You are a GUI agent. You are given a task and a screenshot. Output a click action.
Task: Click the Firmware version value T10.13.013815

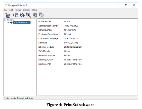[71, 43]
